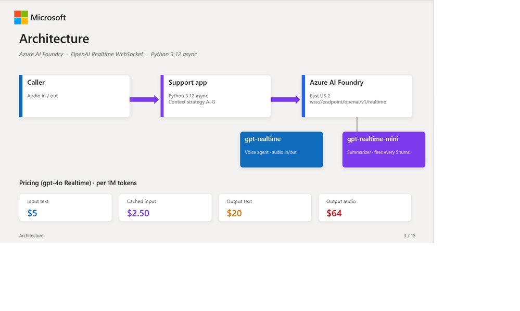
Task: Click the Microsoft wordmark text
Action: pos(48,18)
